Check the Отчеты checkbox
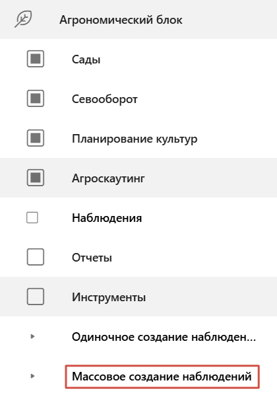The width and height of the screenshot is (277, 395). coord(36,257)
